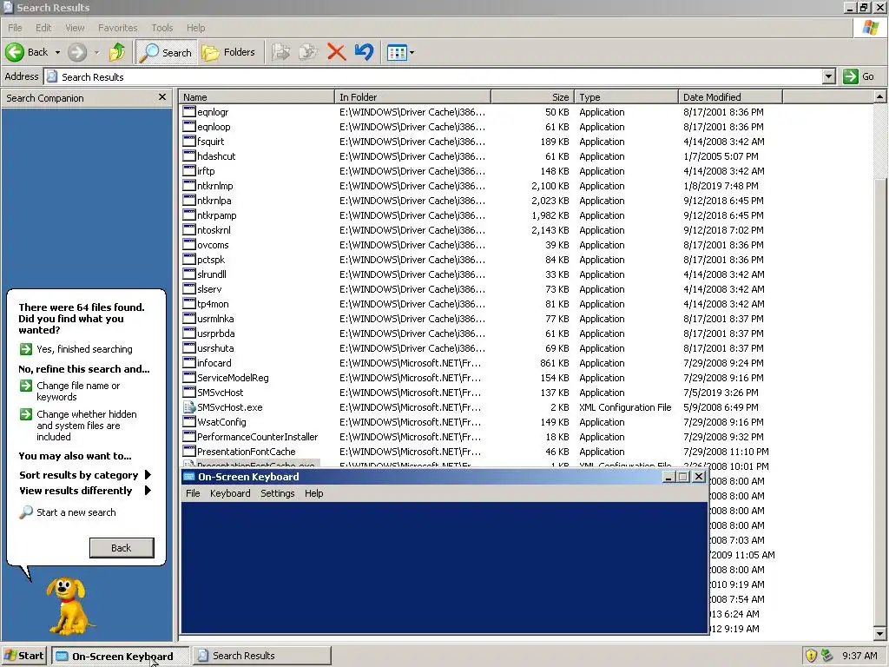Click the Copy To folder icon
The height and width of the screenshot is (667, 889).
pos(308,52)
